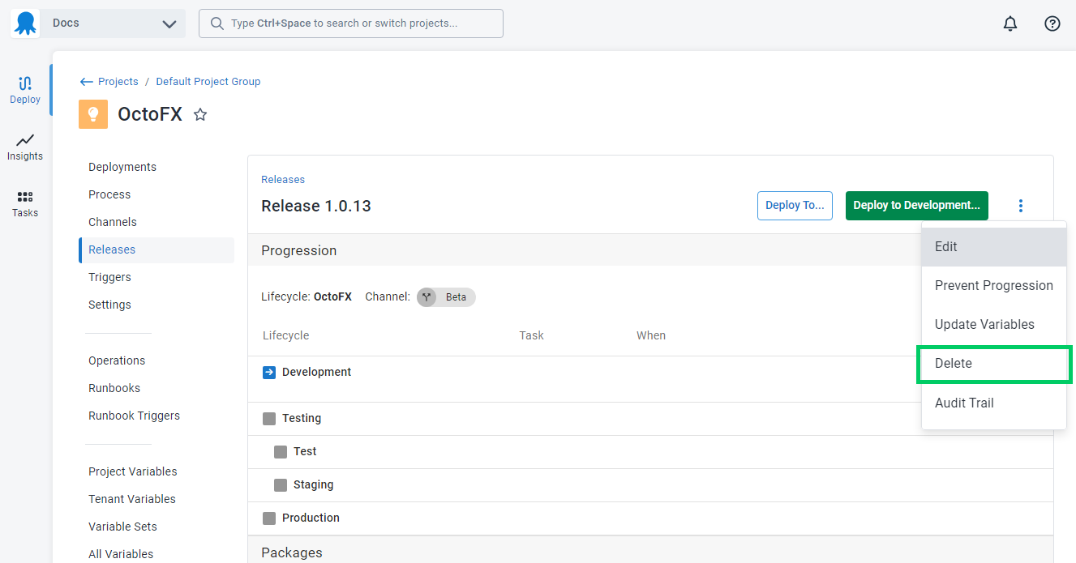Open Tasks in the sidebar
The width and height of the screenshot is (1076, 563).
point(25,203)
